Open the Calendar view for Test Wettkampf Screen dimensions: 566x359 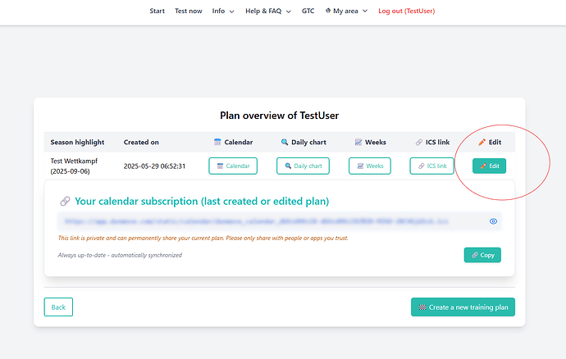coord(233,166)
